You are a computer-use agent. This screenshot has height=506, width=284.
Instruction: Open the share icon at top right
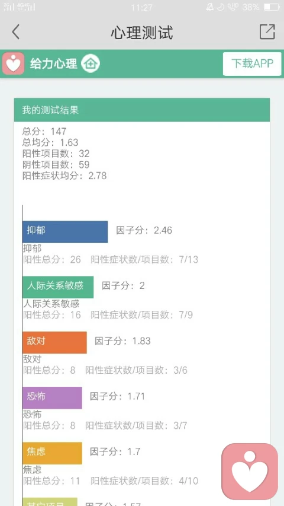click(267, 32)
